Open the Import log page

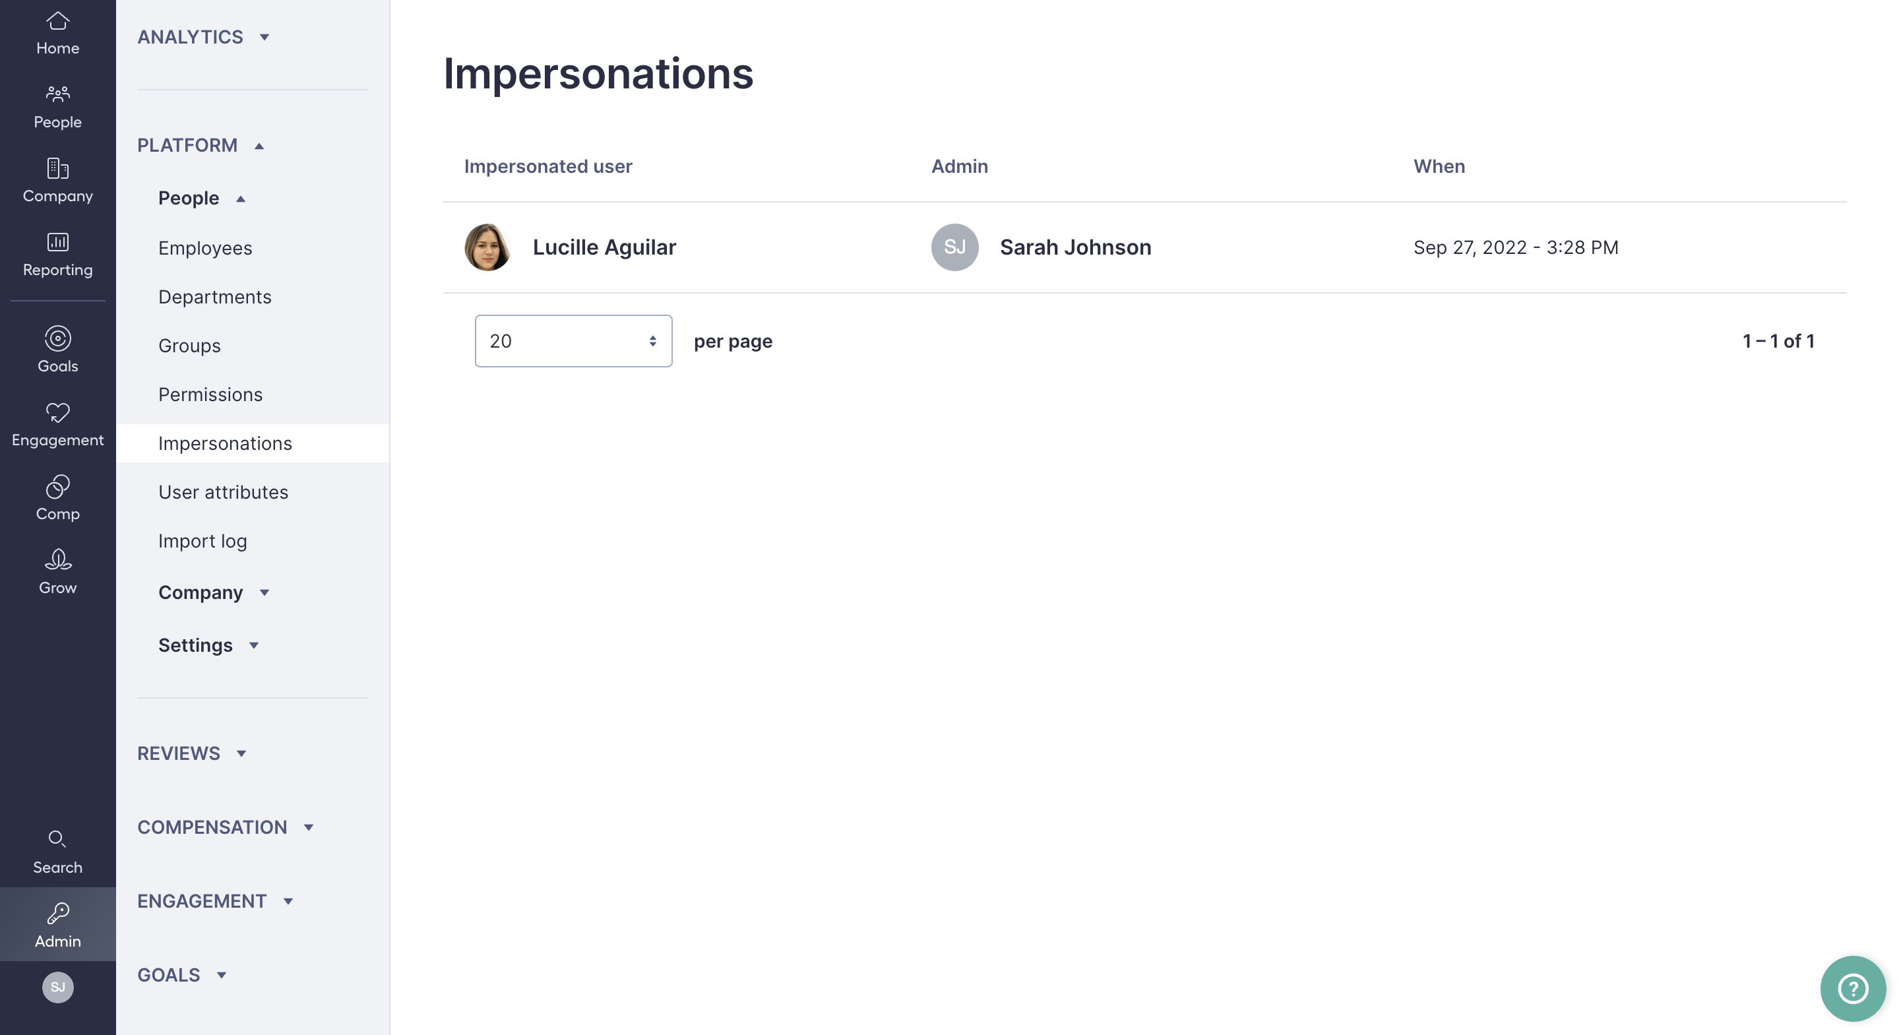pos(202,540)
